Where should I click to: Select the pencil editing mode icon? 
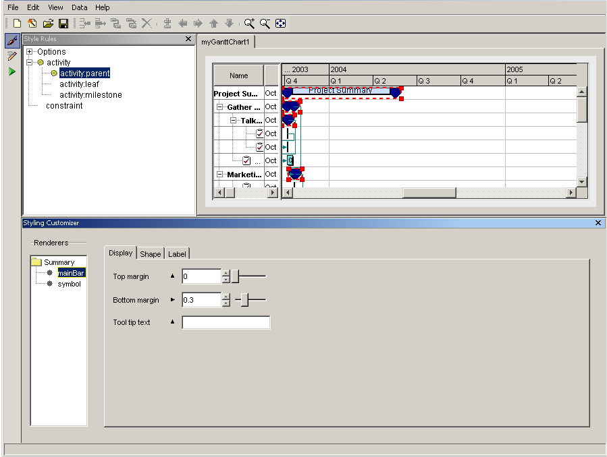point(12,56)
